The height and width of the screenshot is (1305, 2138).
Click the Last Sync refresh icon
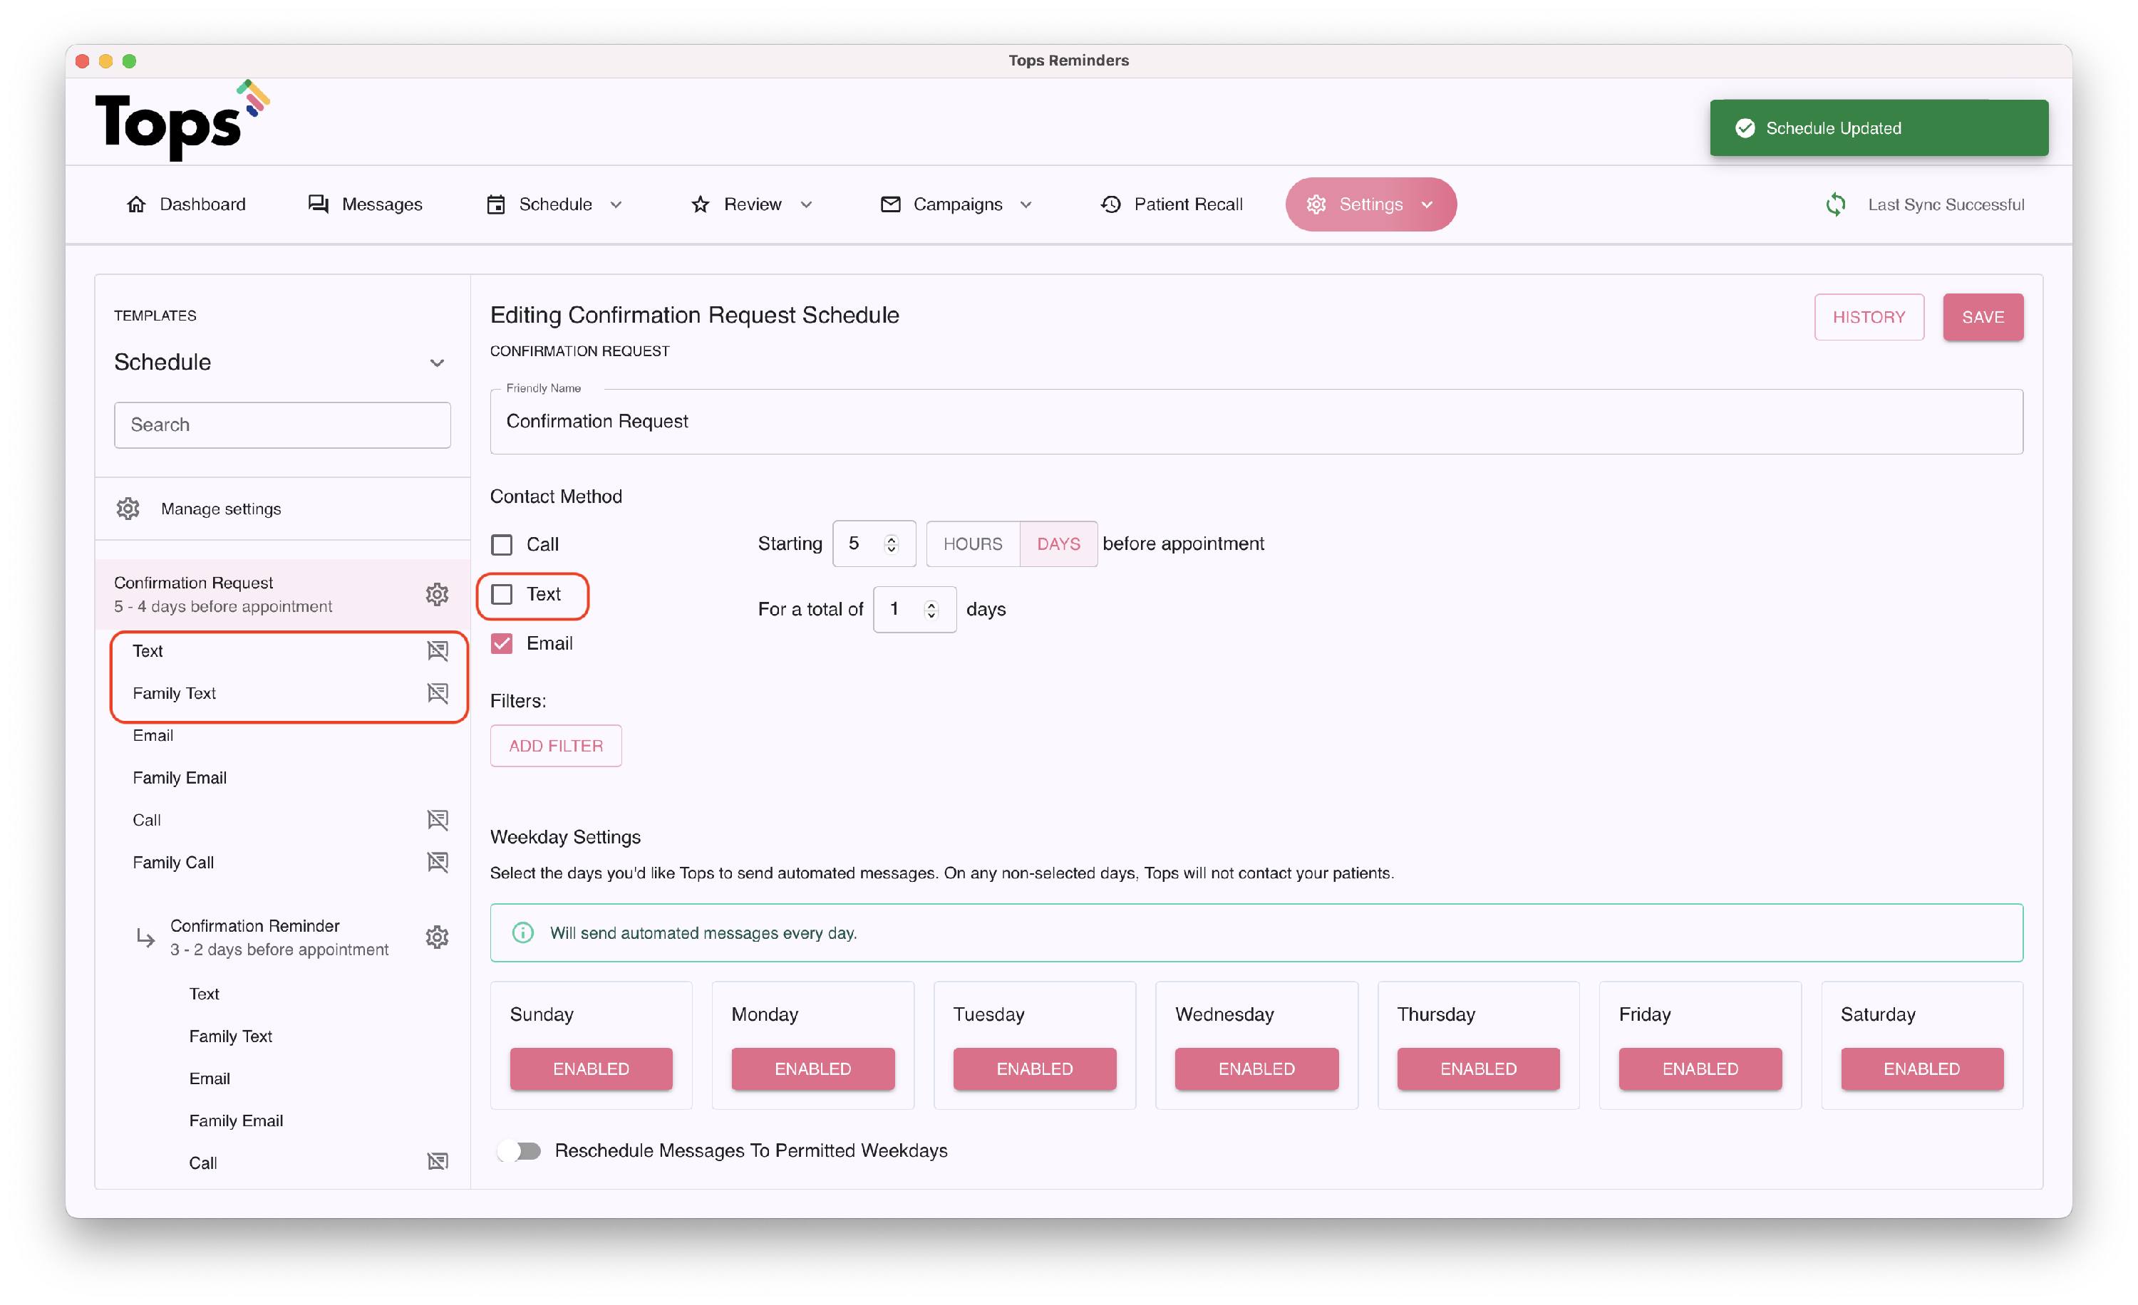coord(1835,204)
